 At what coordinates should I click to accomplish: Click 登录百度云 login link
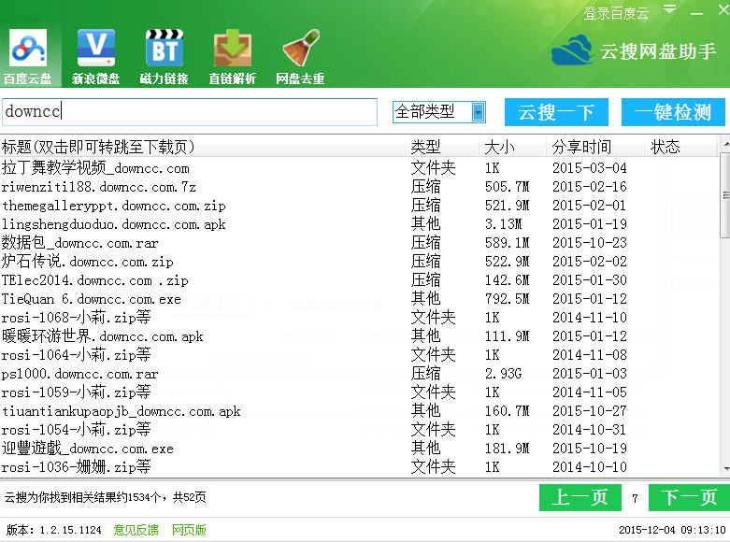click(x=616, y=13)
